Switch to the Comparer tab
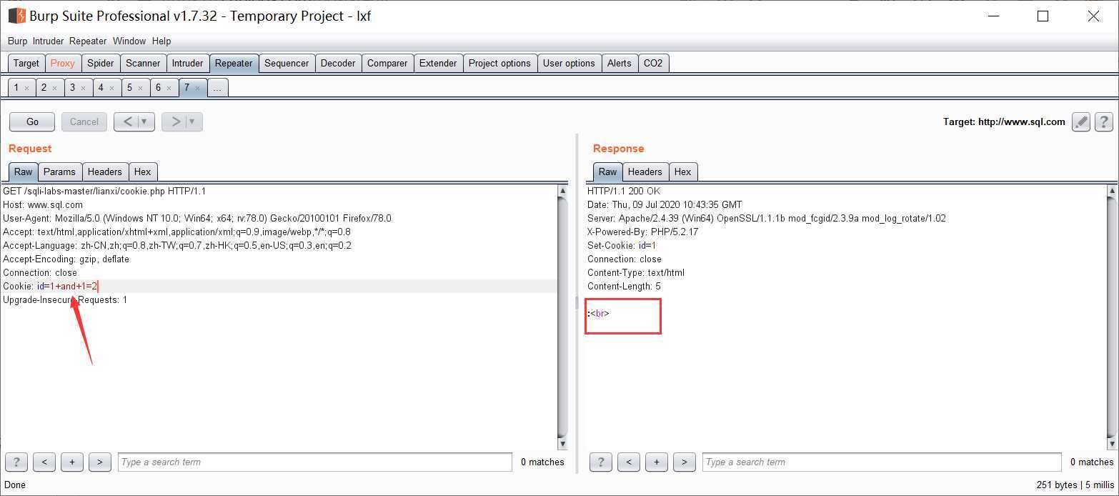The height and width of the screenshot is (496, 1119). [387, 63]
